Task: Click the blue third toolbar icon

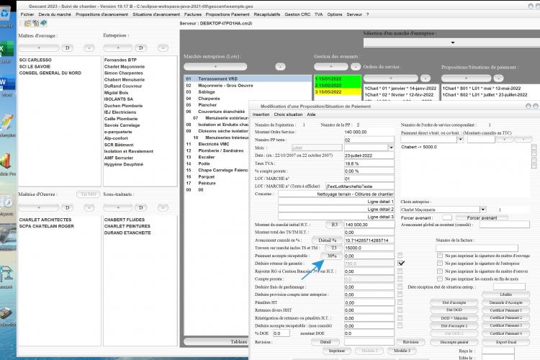Action: [x=43, y=24]
